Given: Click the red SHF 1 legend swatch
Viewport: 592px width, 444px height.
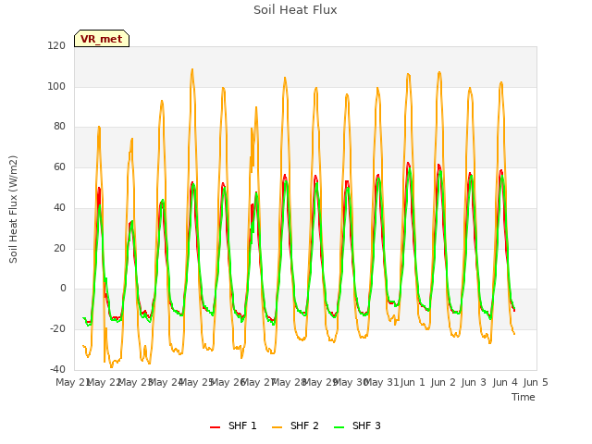Looking at the screenshot, I should pyautogui.click(x=215, y=427).
